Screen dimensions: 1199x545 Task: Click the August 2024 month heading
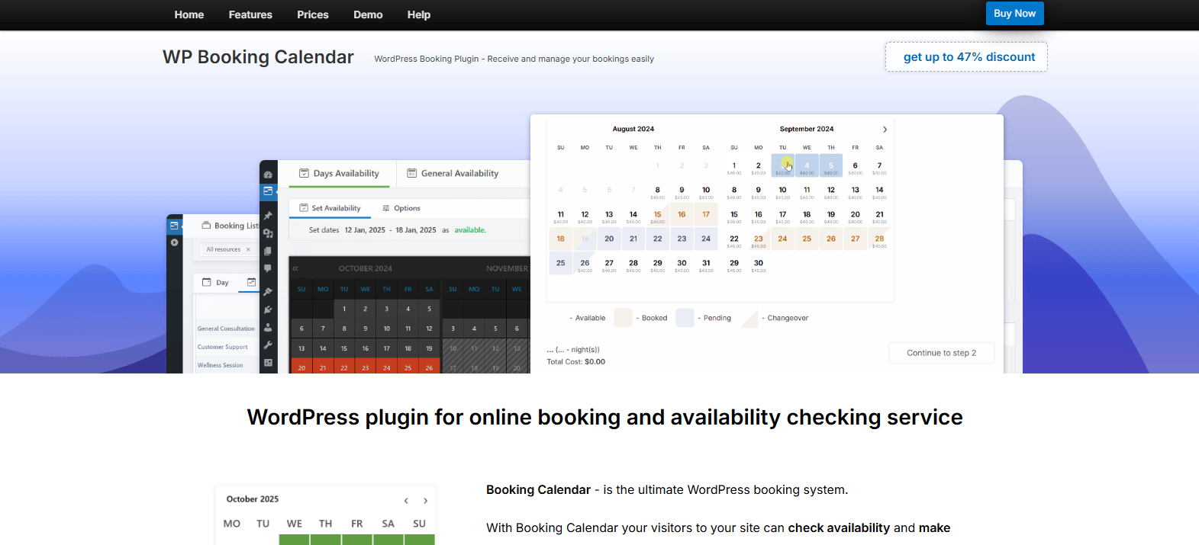pos(633,130)
